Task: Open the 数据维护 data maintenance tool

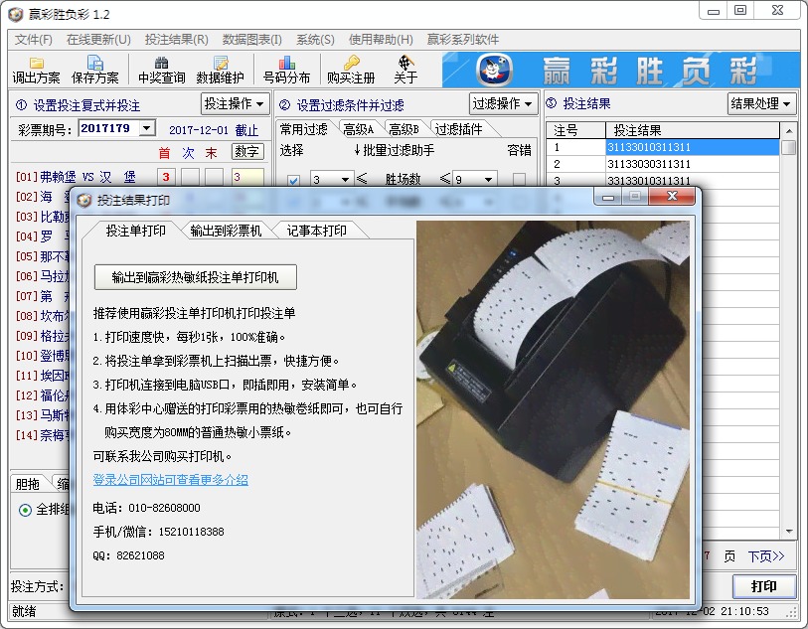Action: 222,71
